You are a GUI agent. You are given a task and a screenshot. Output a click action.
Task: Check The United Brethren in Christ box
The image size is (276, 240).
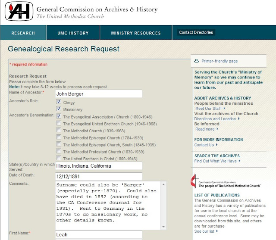pos(59,158)
